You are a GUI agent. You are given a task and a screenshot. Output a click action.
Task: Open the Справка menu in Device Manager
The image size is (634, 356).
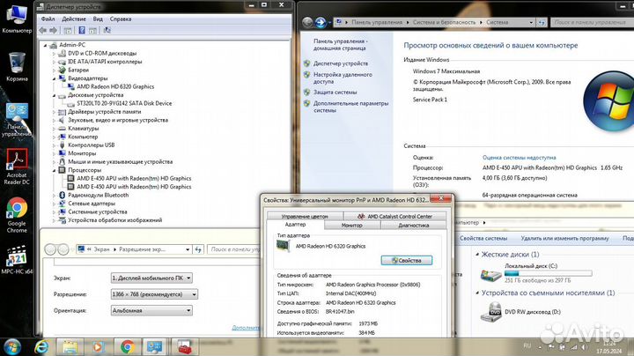click(x=121, y=19)
